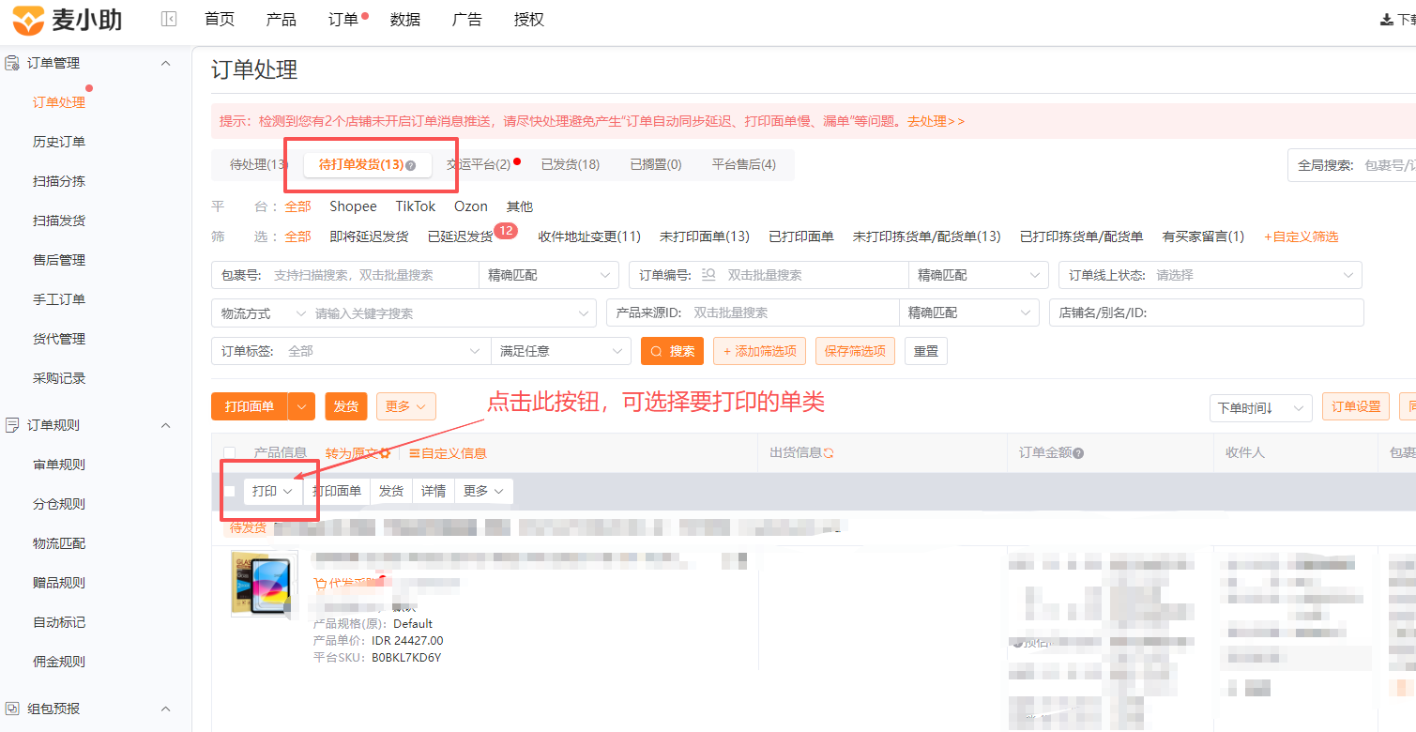Screen dimensions: 1416x732
Task: Click inside the 包裹号 search input
Action: [x=373, y=275]
